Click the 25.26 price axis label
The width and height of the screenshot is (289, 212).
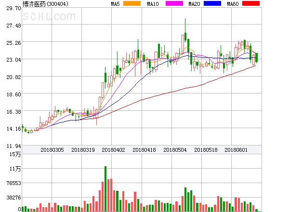[x=14, y=43]
